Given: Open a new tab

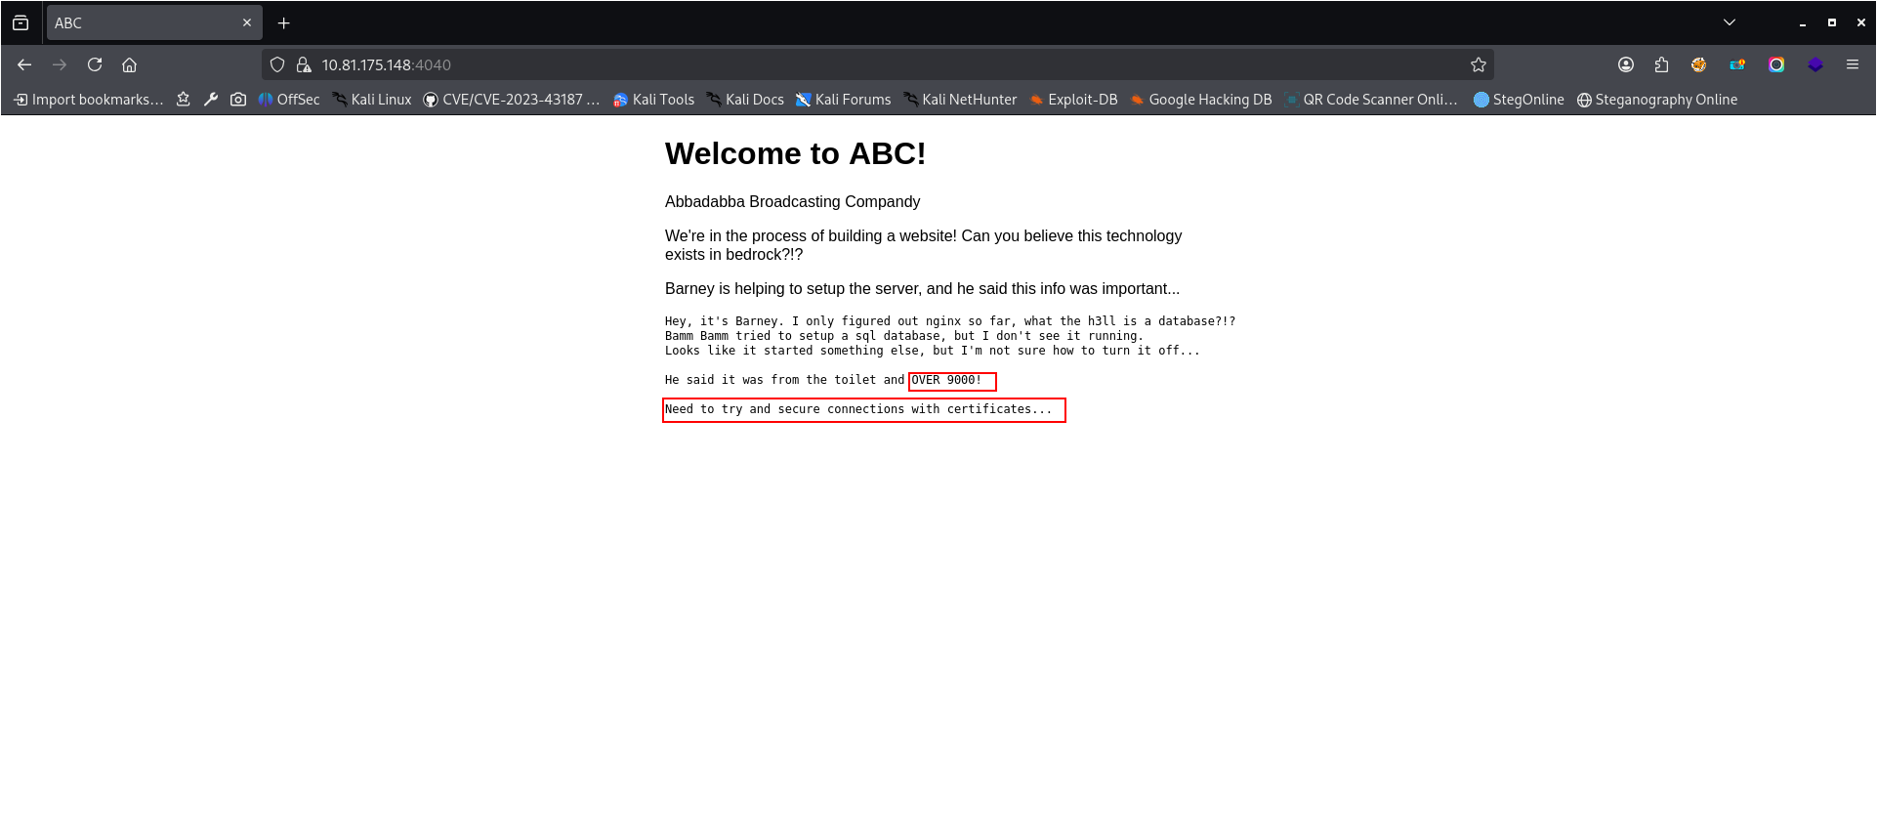Looking at the screenshot, I should (x=284, y=22).
